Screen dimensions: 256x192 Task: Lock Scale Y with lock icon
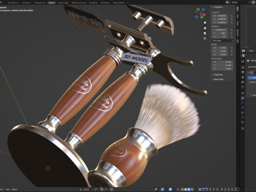[231, 51]
